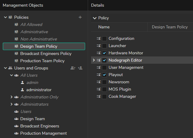Select the Design Team group
The width and height of the screenshot is (193, 138).
tap(32, 119)
